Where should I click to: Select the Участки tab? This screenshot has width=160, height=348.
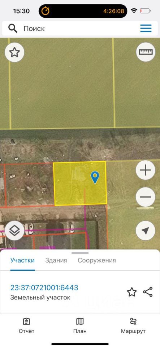[x=22, y=260]
